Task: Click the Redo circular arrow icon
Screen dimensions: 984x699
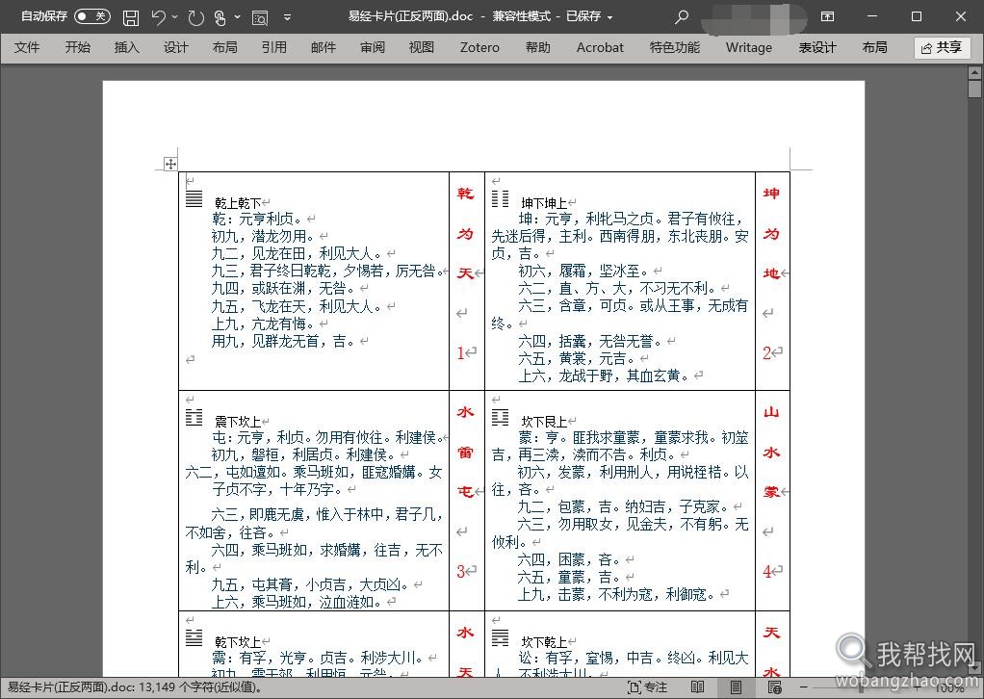Action: (195, 17)
